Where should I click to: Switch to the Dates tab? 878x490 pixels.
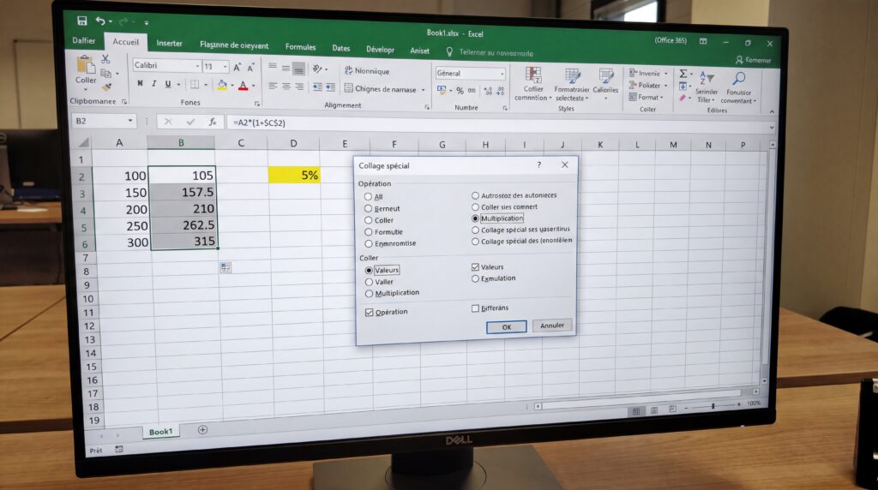pos(340,48)
